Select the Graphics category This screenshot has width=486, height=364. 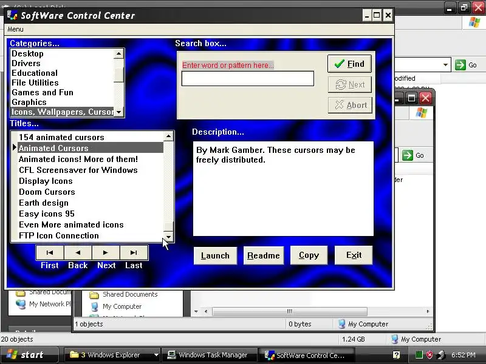tap(63, 102)
